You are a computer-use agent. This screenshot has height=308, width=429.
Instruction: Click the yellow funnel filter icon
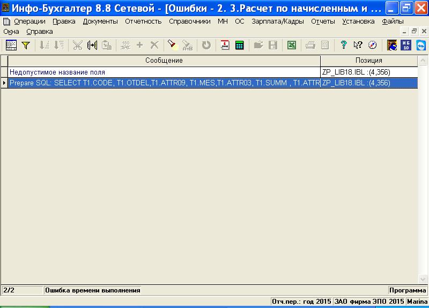tap(25, 46)
